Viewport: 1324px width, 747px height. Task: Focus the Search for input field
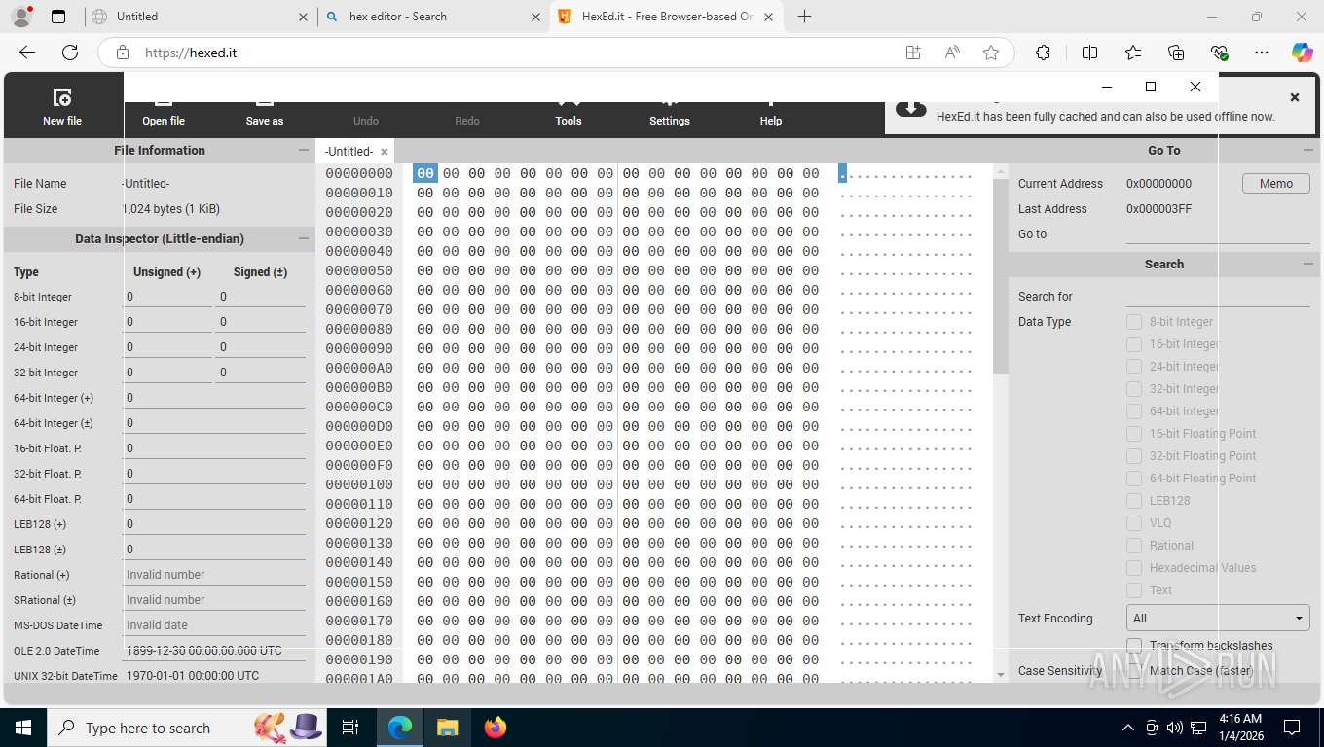pos(1218,296)
